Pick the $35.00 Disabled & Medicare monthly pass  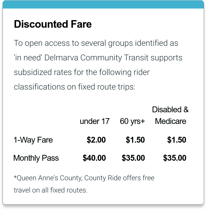(x=175, y=158)
